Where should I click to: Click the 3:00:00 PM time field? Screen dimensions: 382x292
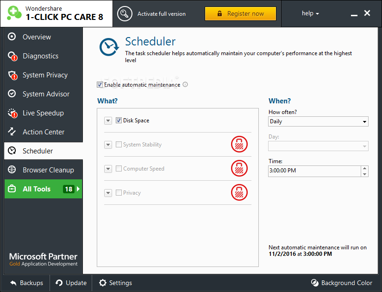314,171
